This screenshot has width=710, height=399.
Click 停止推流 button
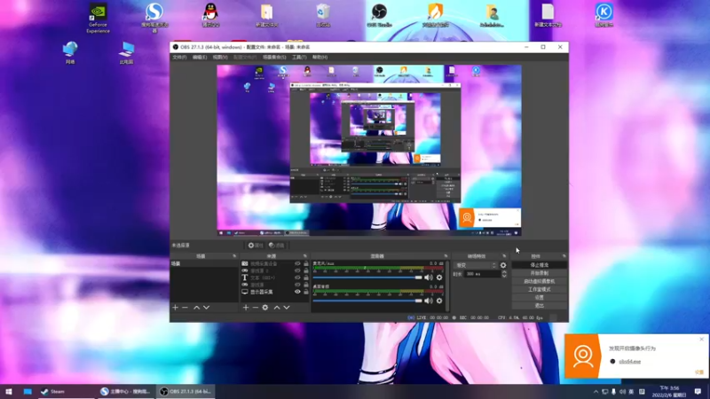(540, 265)
